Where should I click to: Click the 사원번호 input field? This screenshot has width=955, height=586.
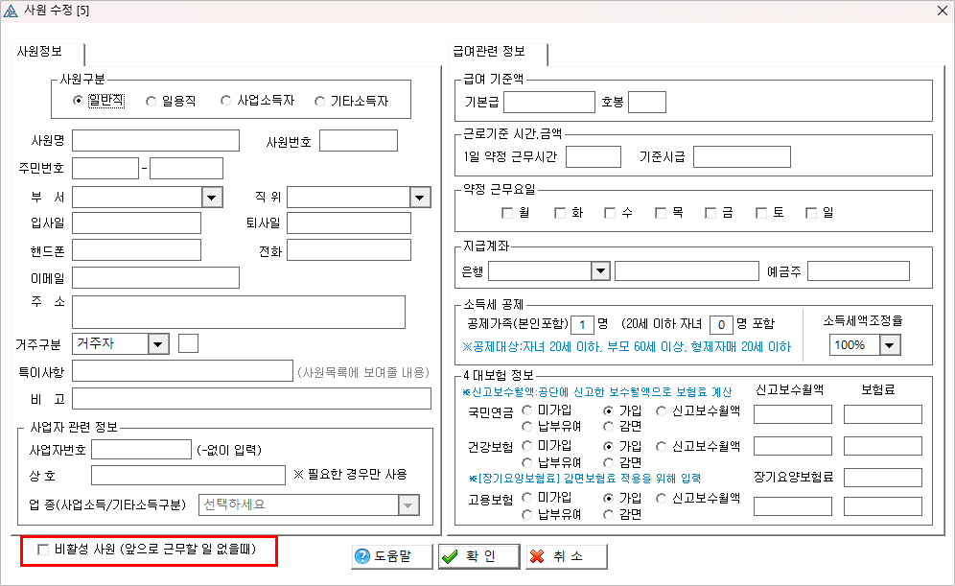359,141
